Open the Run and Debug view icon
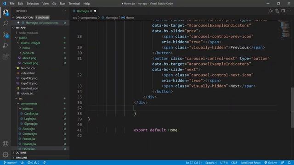Image resolution: width=294 pixels, height=165 pixels. point(6,45)
